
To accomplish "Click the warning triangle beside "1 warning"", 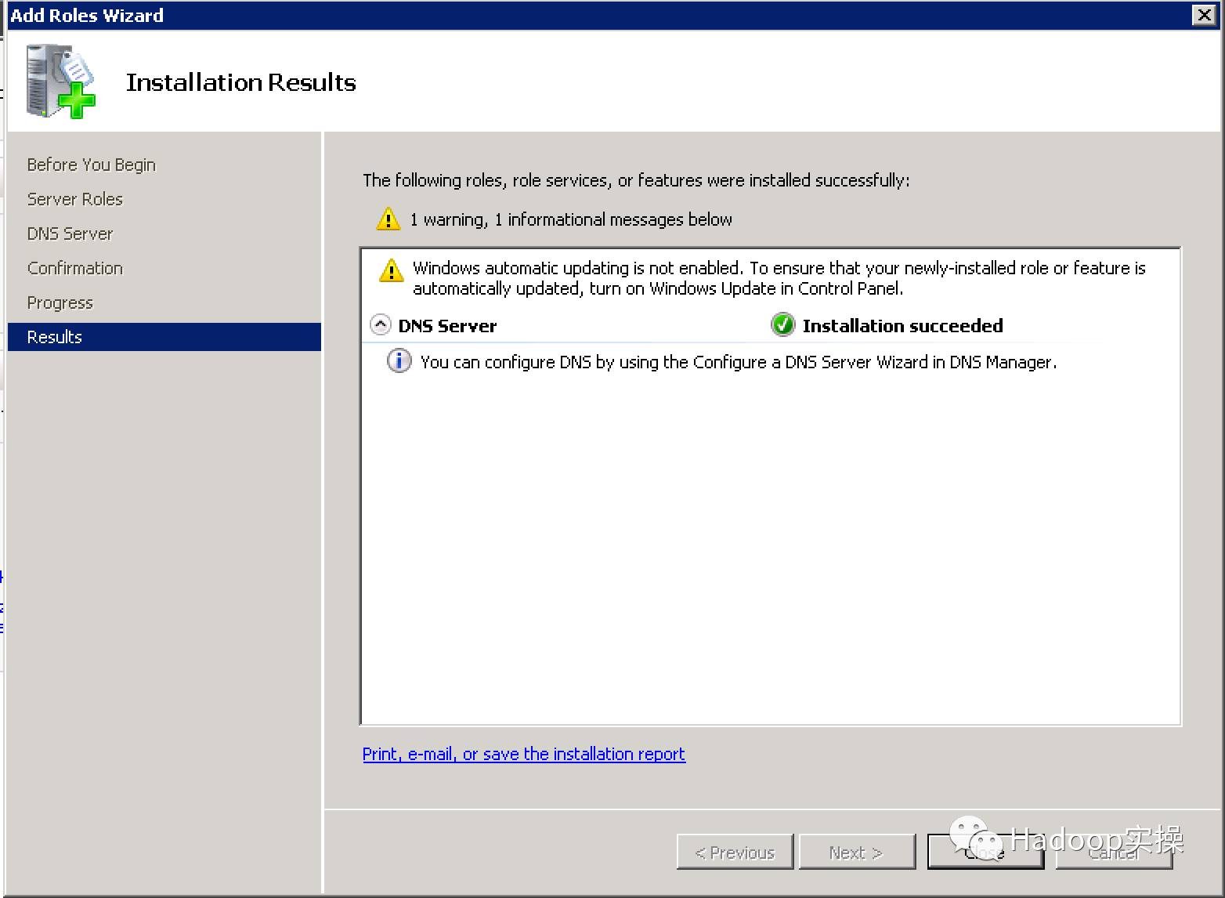I will point(387,219).
